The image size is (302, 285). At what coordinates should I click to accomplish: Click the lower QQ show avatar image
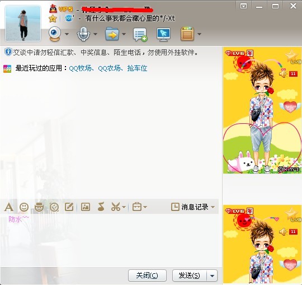click(x=262, y=245)
